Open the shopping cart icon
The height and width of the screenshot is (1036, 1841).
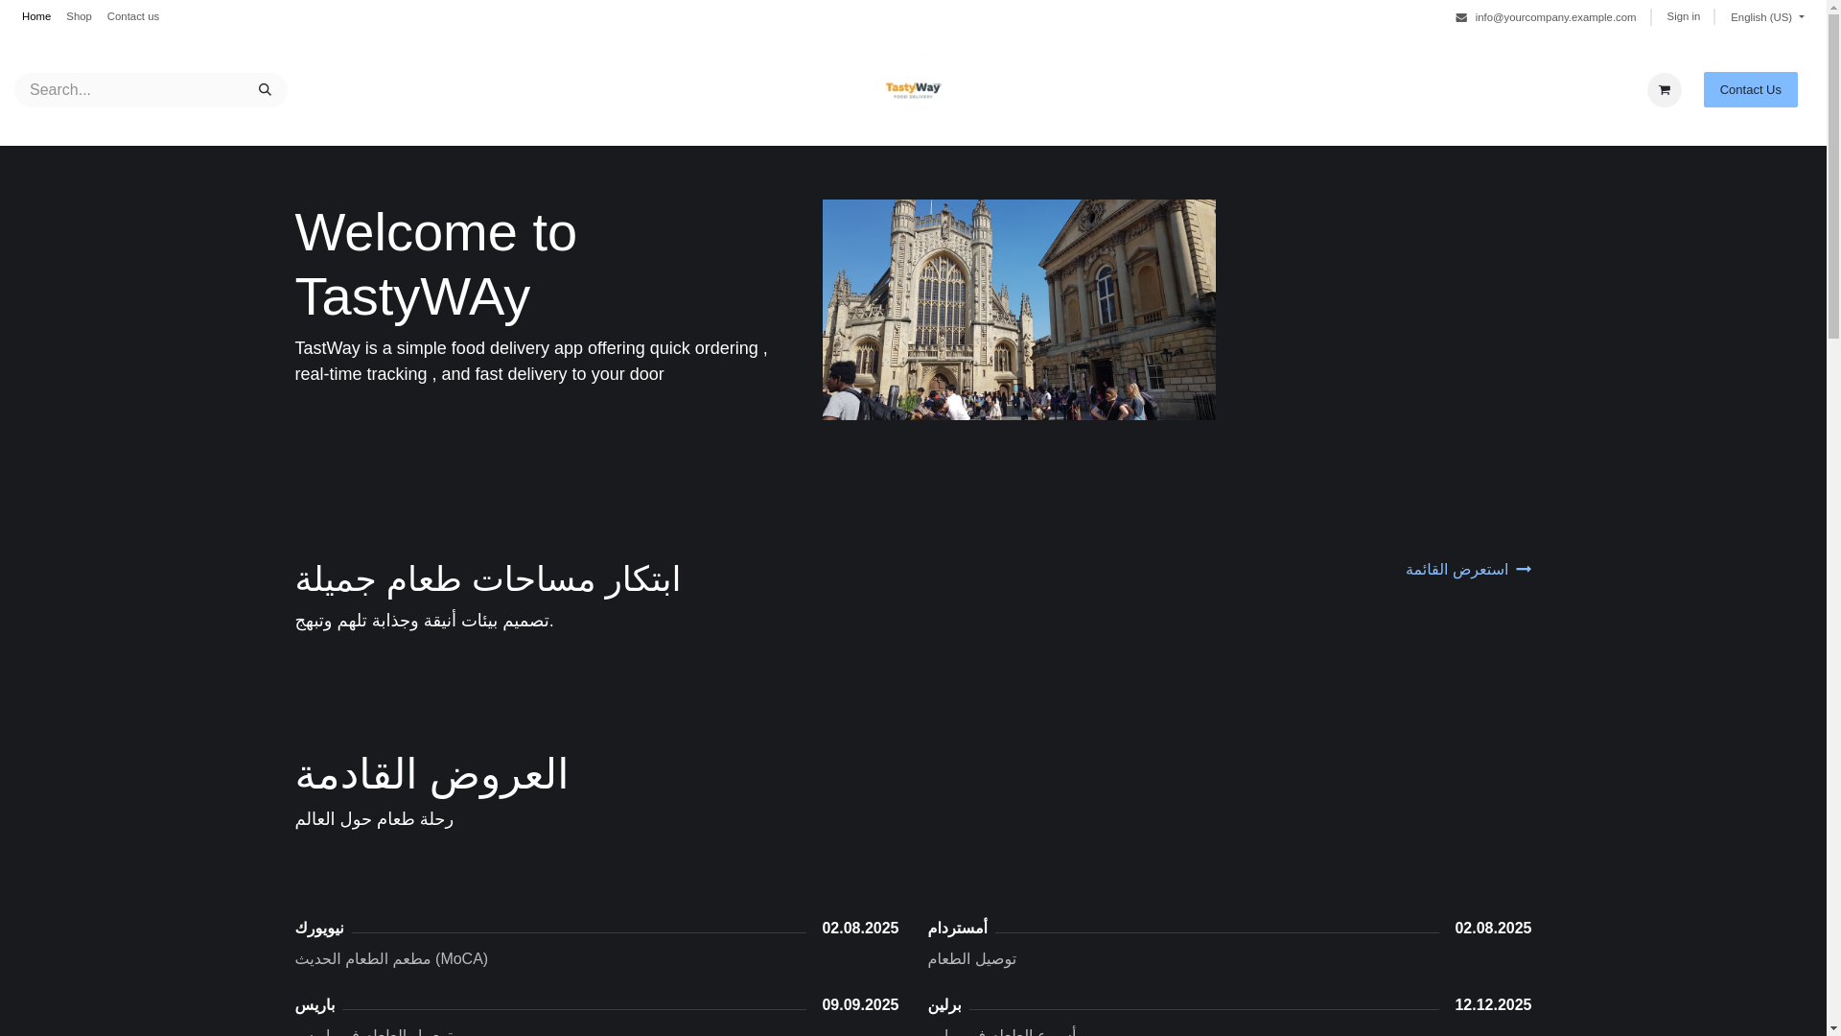(x=1664, y=90)
